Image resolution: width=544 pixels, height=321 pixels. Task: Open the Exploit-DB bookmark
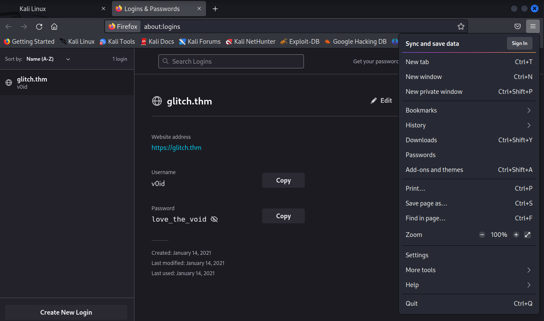click(x=300, y=41)
